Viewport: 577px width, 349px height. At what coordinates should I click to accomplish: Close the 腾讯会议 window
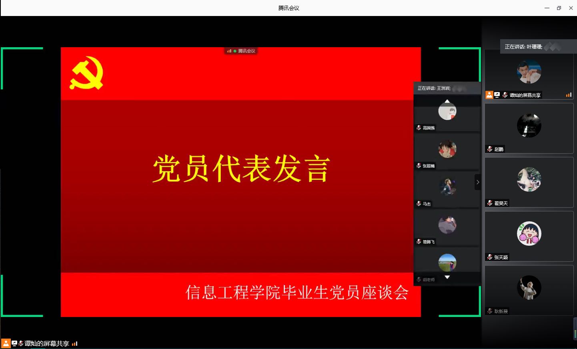coord(571,8)
